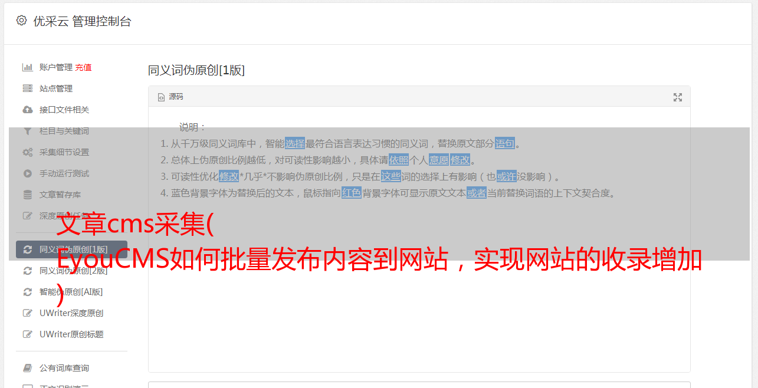Click the gear icon beside 优采云 管理控制台
The height and width of the screenshot is (388, 758).
click(x=22, y=21)
